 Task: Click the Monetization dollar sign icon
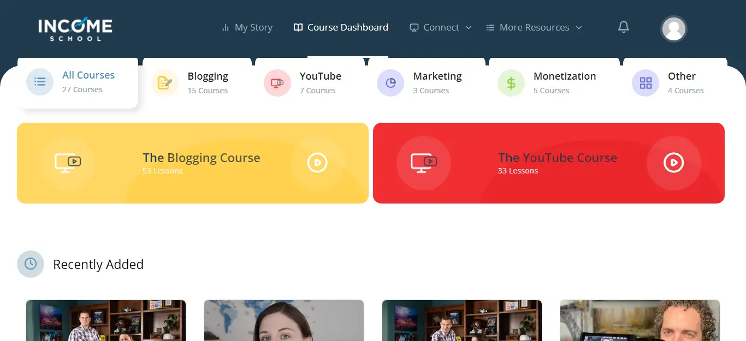(511, 83)
